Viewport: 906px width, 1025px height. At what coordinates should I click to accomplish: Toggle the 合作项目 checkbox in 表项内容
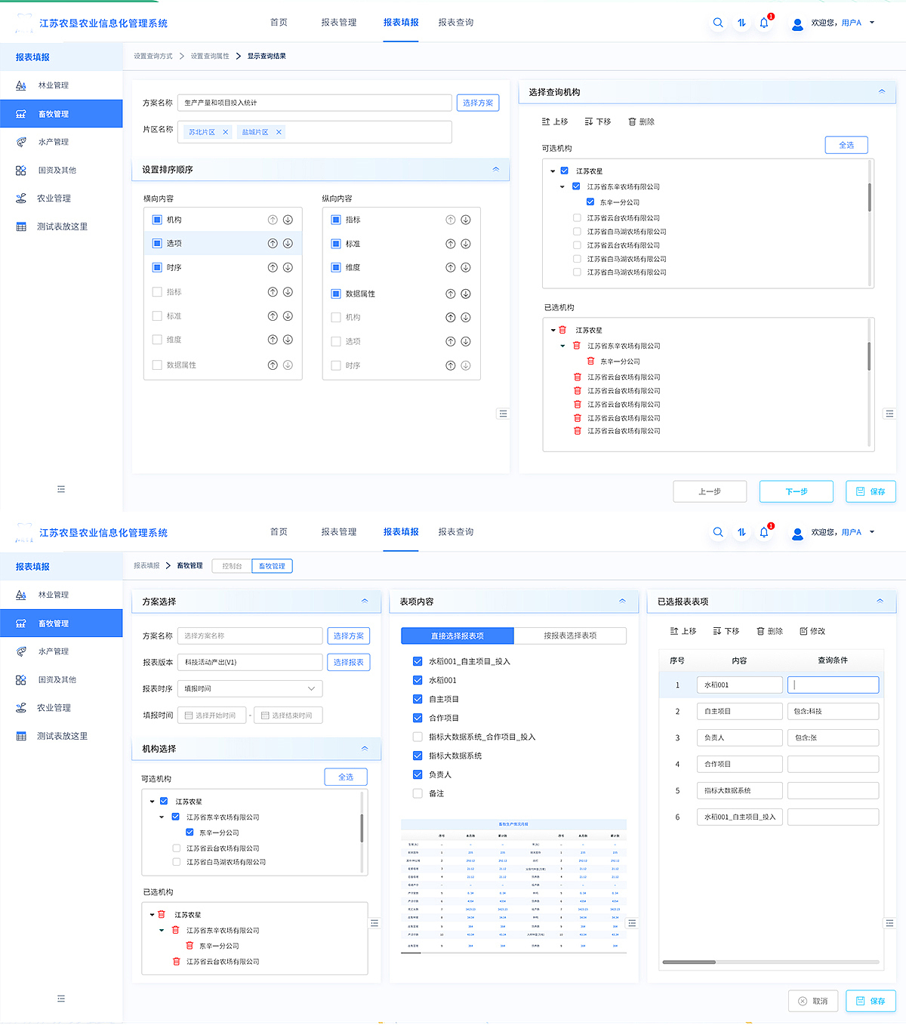click(x=418, y=718)
